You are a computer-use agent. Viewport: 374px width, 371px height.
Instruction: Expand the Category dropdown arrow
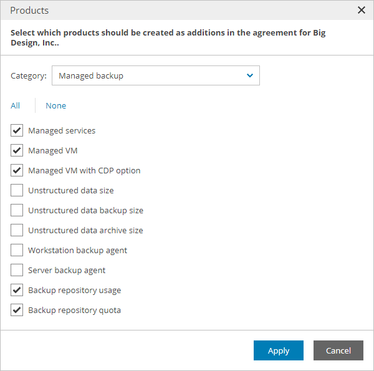250,75
